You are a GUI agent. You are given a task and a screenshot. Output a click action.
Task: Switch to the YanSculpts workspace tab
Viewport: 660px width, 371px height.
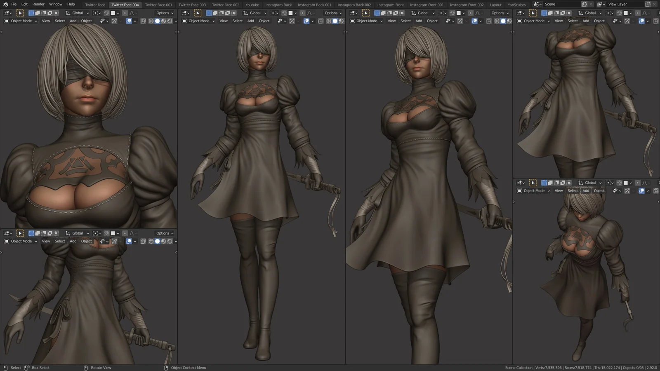coord(516,5)
